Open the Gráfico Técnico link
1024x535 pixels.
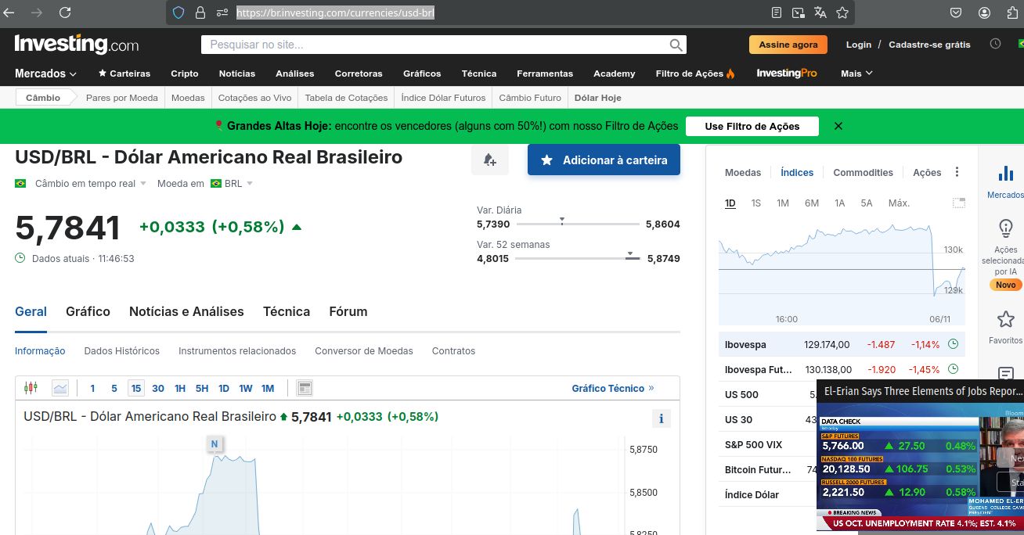point(609,387)
